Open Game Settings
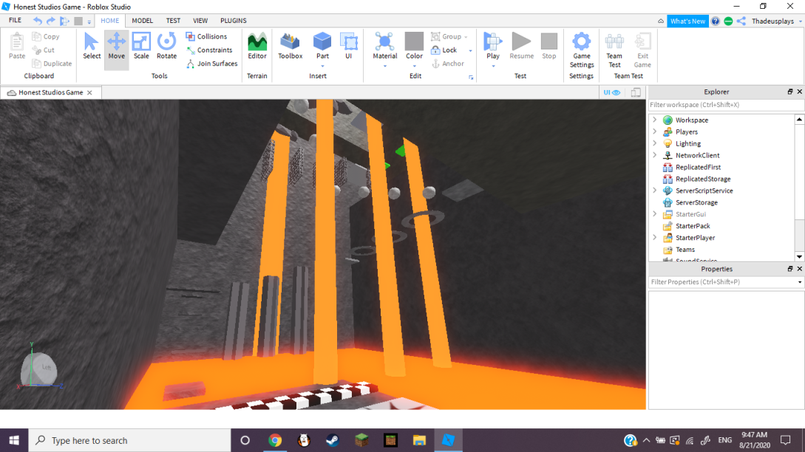 pyautogui.click(x=581, y=47)
